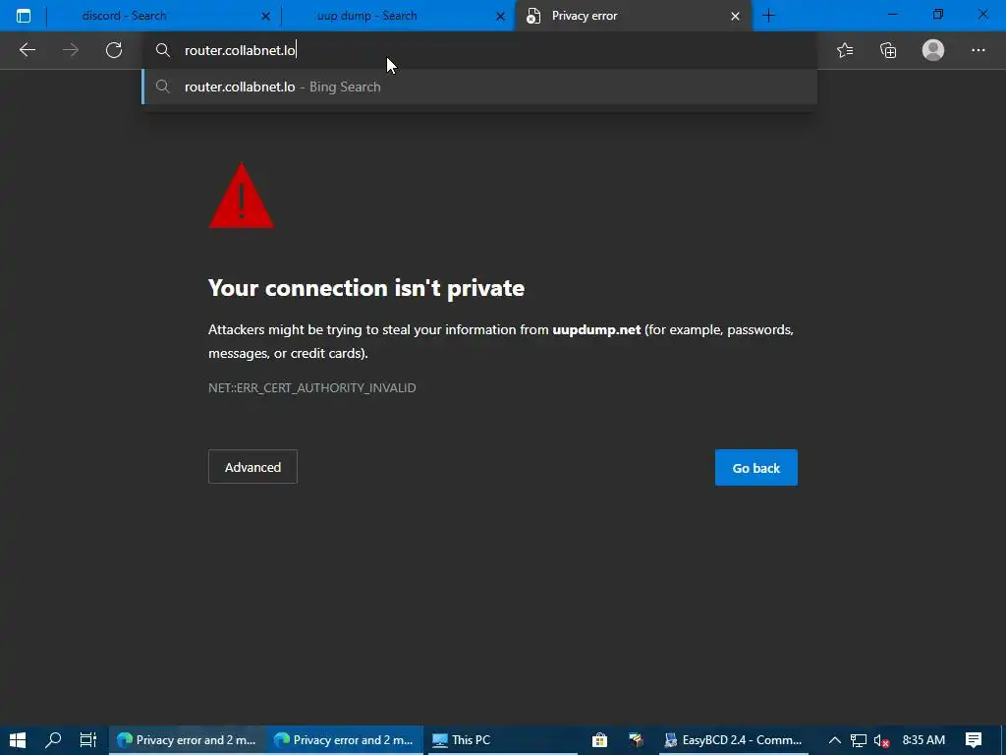Open the vertical tabs panel icon

(24, 16)
